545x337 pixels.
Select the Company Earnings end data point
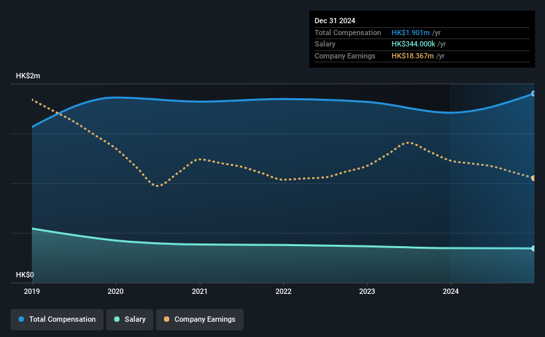[x=533, y=178]
